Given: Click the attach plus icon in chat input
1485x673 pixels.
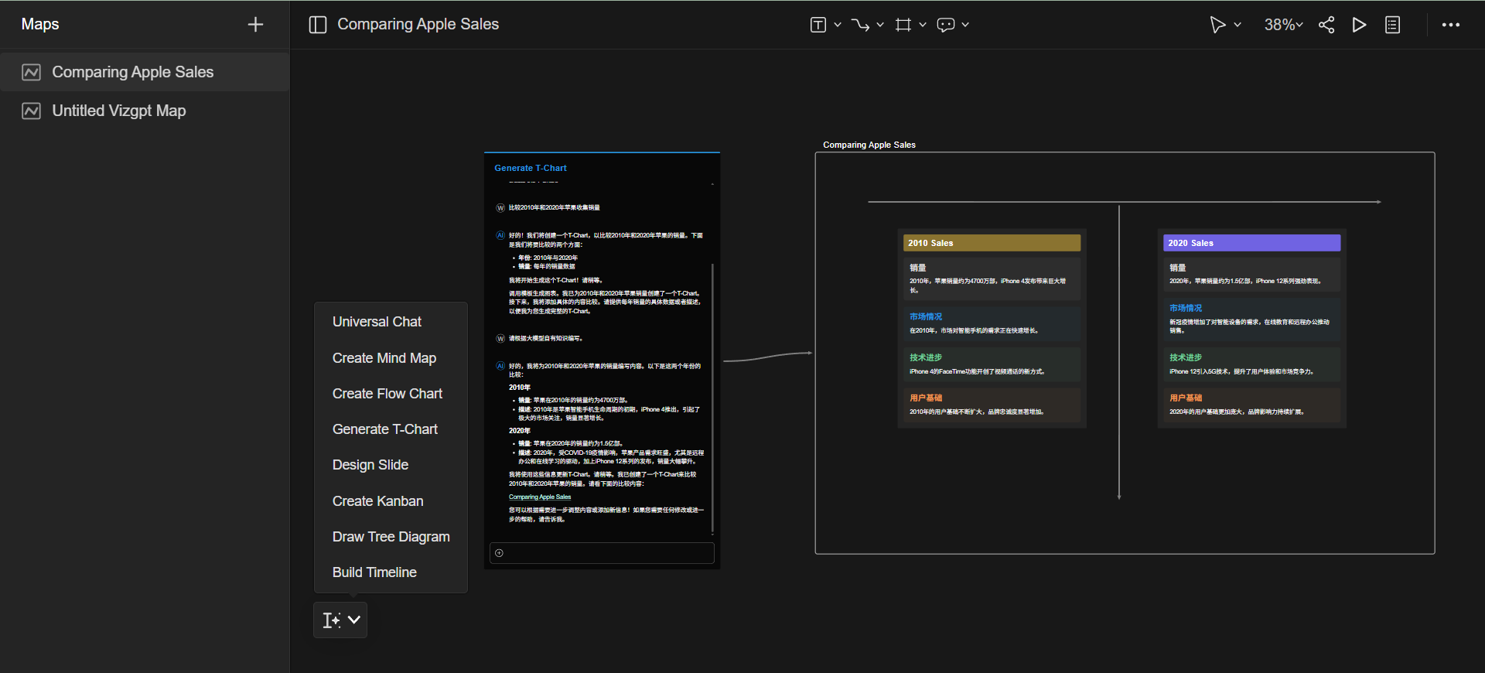Looking at the screenshot, I should pyautogui.click(x=499, y=553).
